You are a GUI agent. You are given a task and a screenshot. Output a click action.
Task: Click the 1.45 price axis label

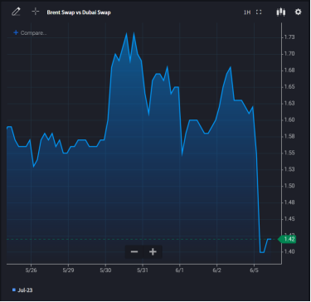[289, 219]
